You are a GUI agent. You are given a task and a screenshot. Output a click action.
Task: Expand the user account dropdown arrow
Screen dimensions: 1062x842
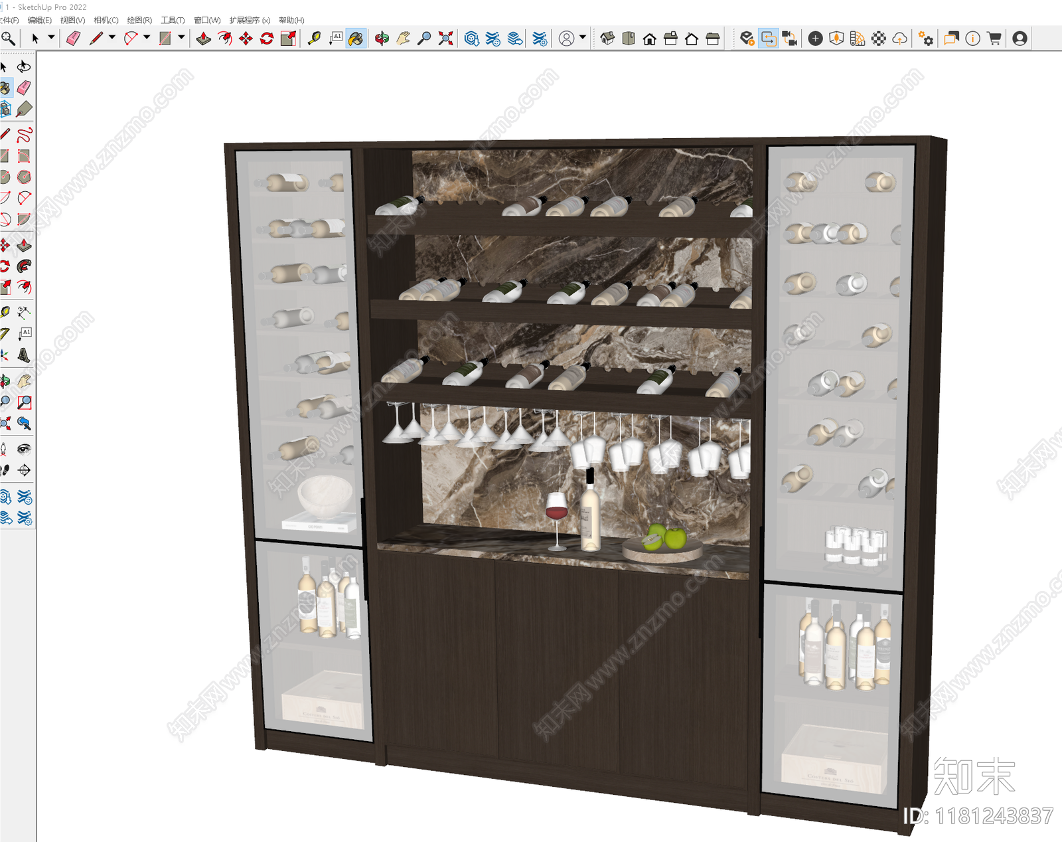click(x=583, y=38)
